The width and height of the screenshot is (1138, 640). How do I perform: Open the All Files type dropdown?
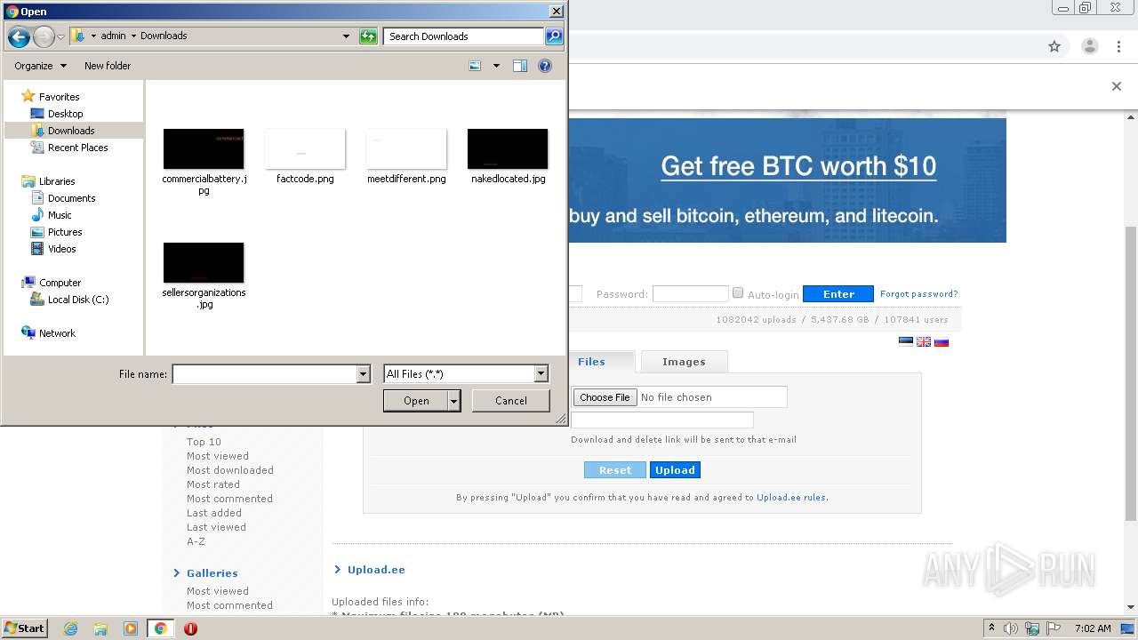541,374
